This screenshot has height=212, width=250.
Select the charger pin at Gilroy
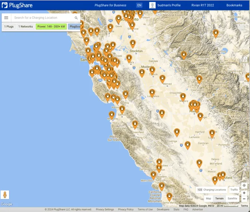pos(125,94)
